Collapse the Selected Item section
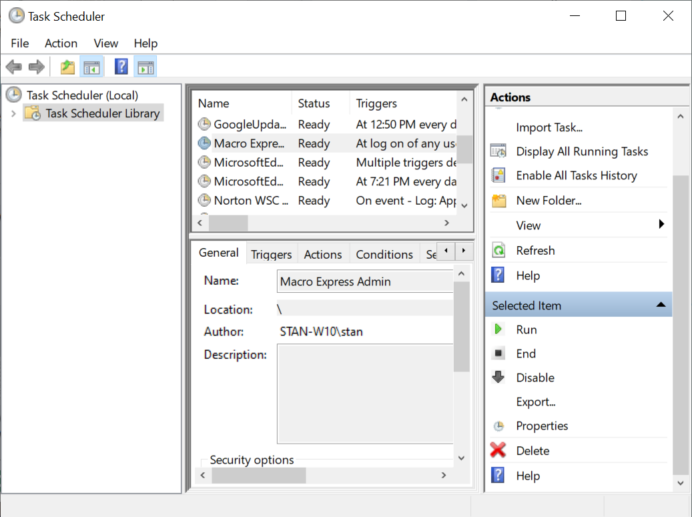692x517 pixels. pyautogui.click(x=661, y=304)
